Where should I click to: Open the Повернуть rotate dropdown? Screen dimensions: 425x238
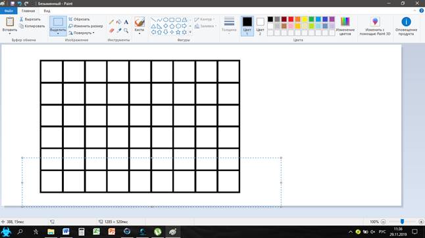pos(82,33)
